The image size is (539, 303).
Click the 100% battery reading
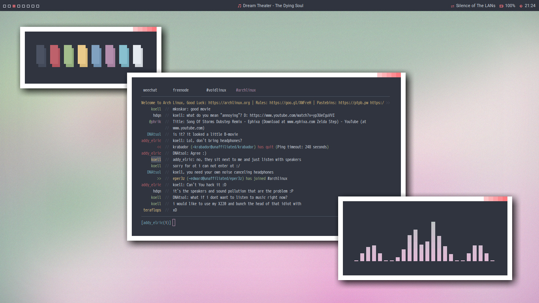pyautogui.click(x=510, y=6)
